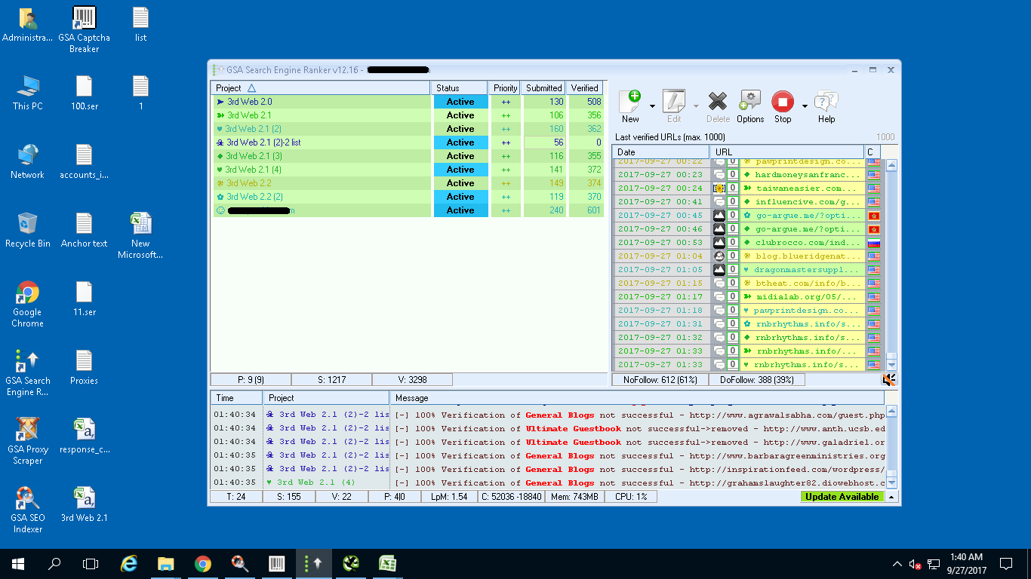Click engine icon for taiwaneasier.com row

coord(719,188)
